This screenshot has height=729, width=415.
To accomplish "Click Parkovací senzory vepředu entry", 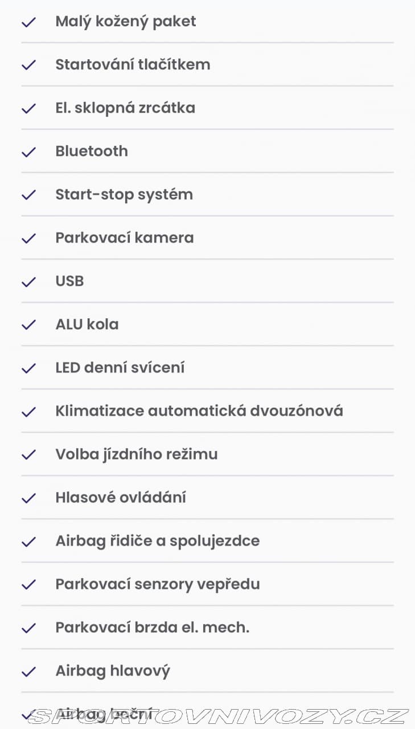I will point(207,584).
